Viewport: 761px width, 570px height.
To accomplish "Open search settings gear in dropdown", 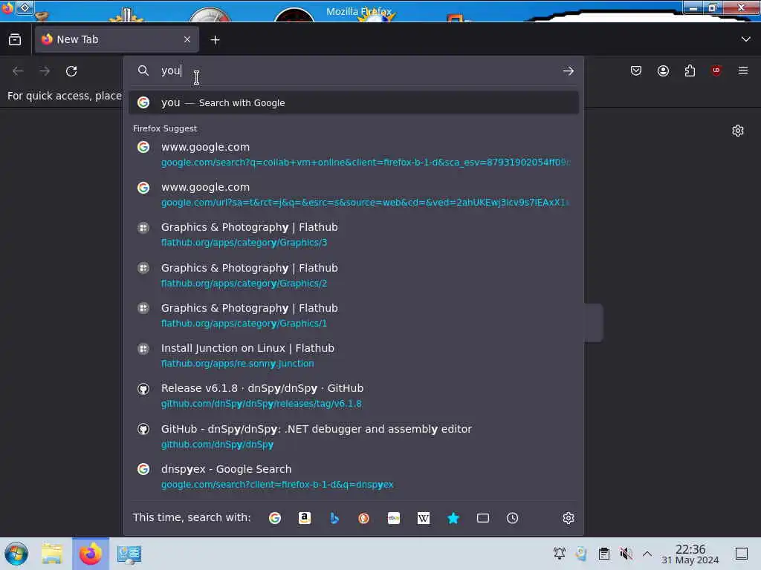I will [x=569, y=517].
